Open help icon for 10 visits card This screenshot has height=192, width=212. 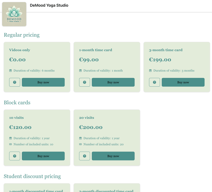[x=15, y=156]
